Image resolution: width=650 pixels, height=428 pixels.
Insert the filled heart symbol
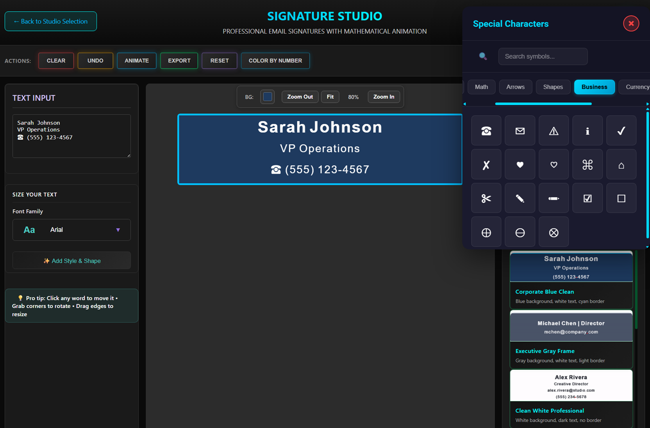(x=520, y=165)
